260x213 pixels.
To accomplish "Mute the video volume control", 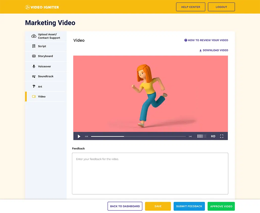I will pos(201,136).
